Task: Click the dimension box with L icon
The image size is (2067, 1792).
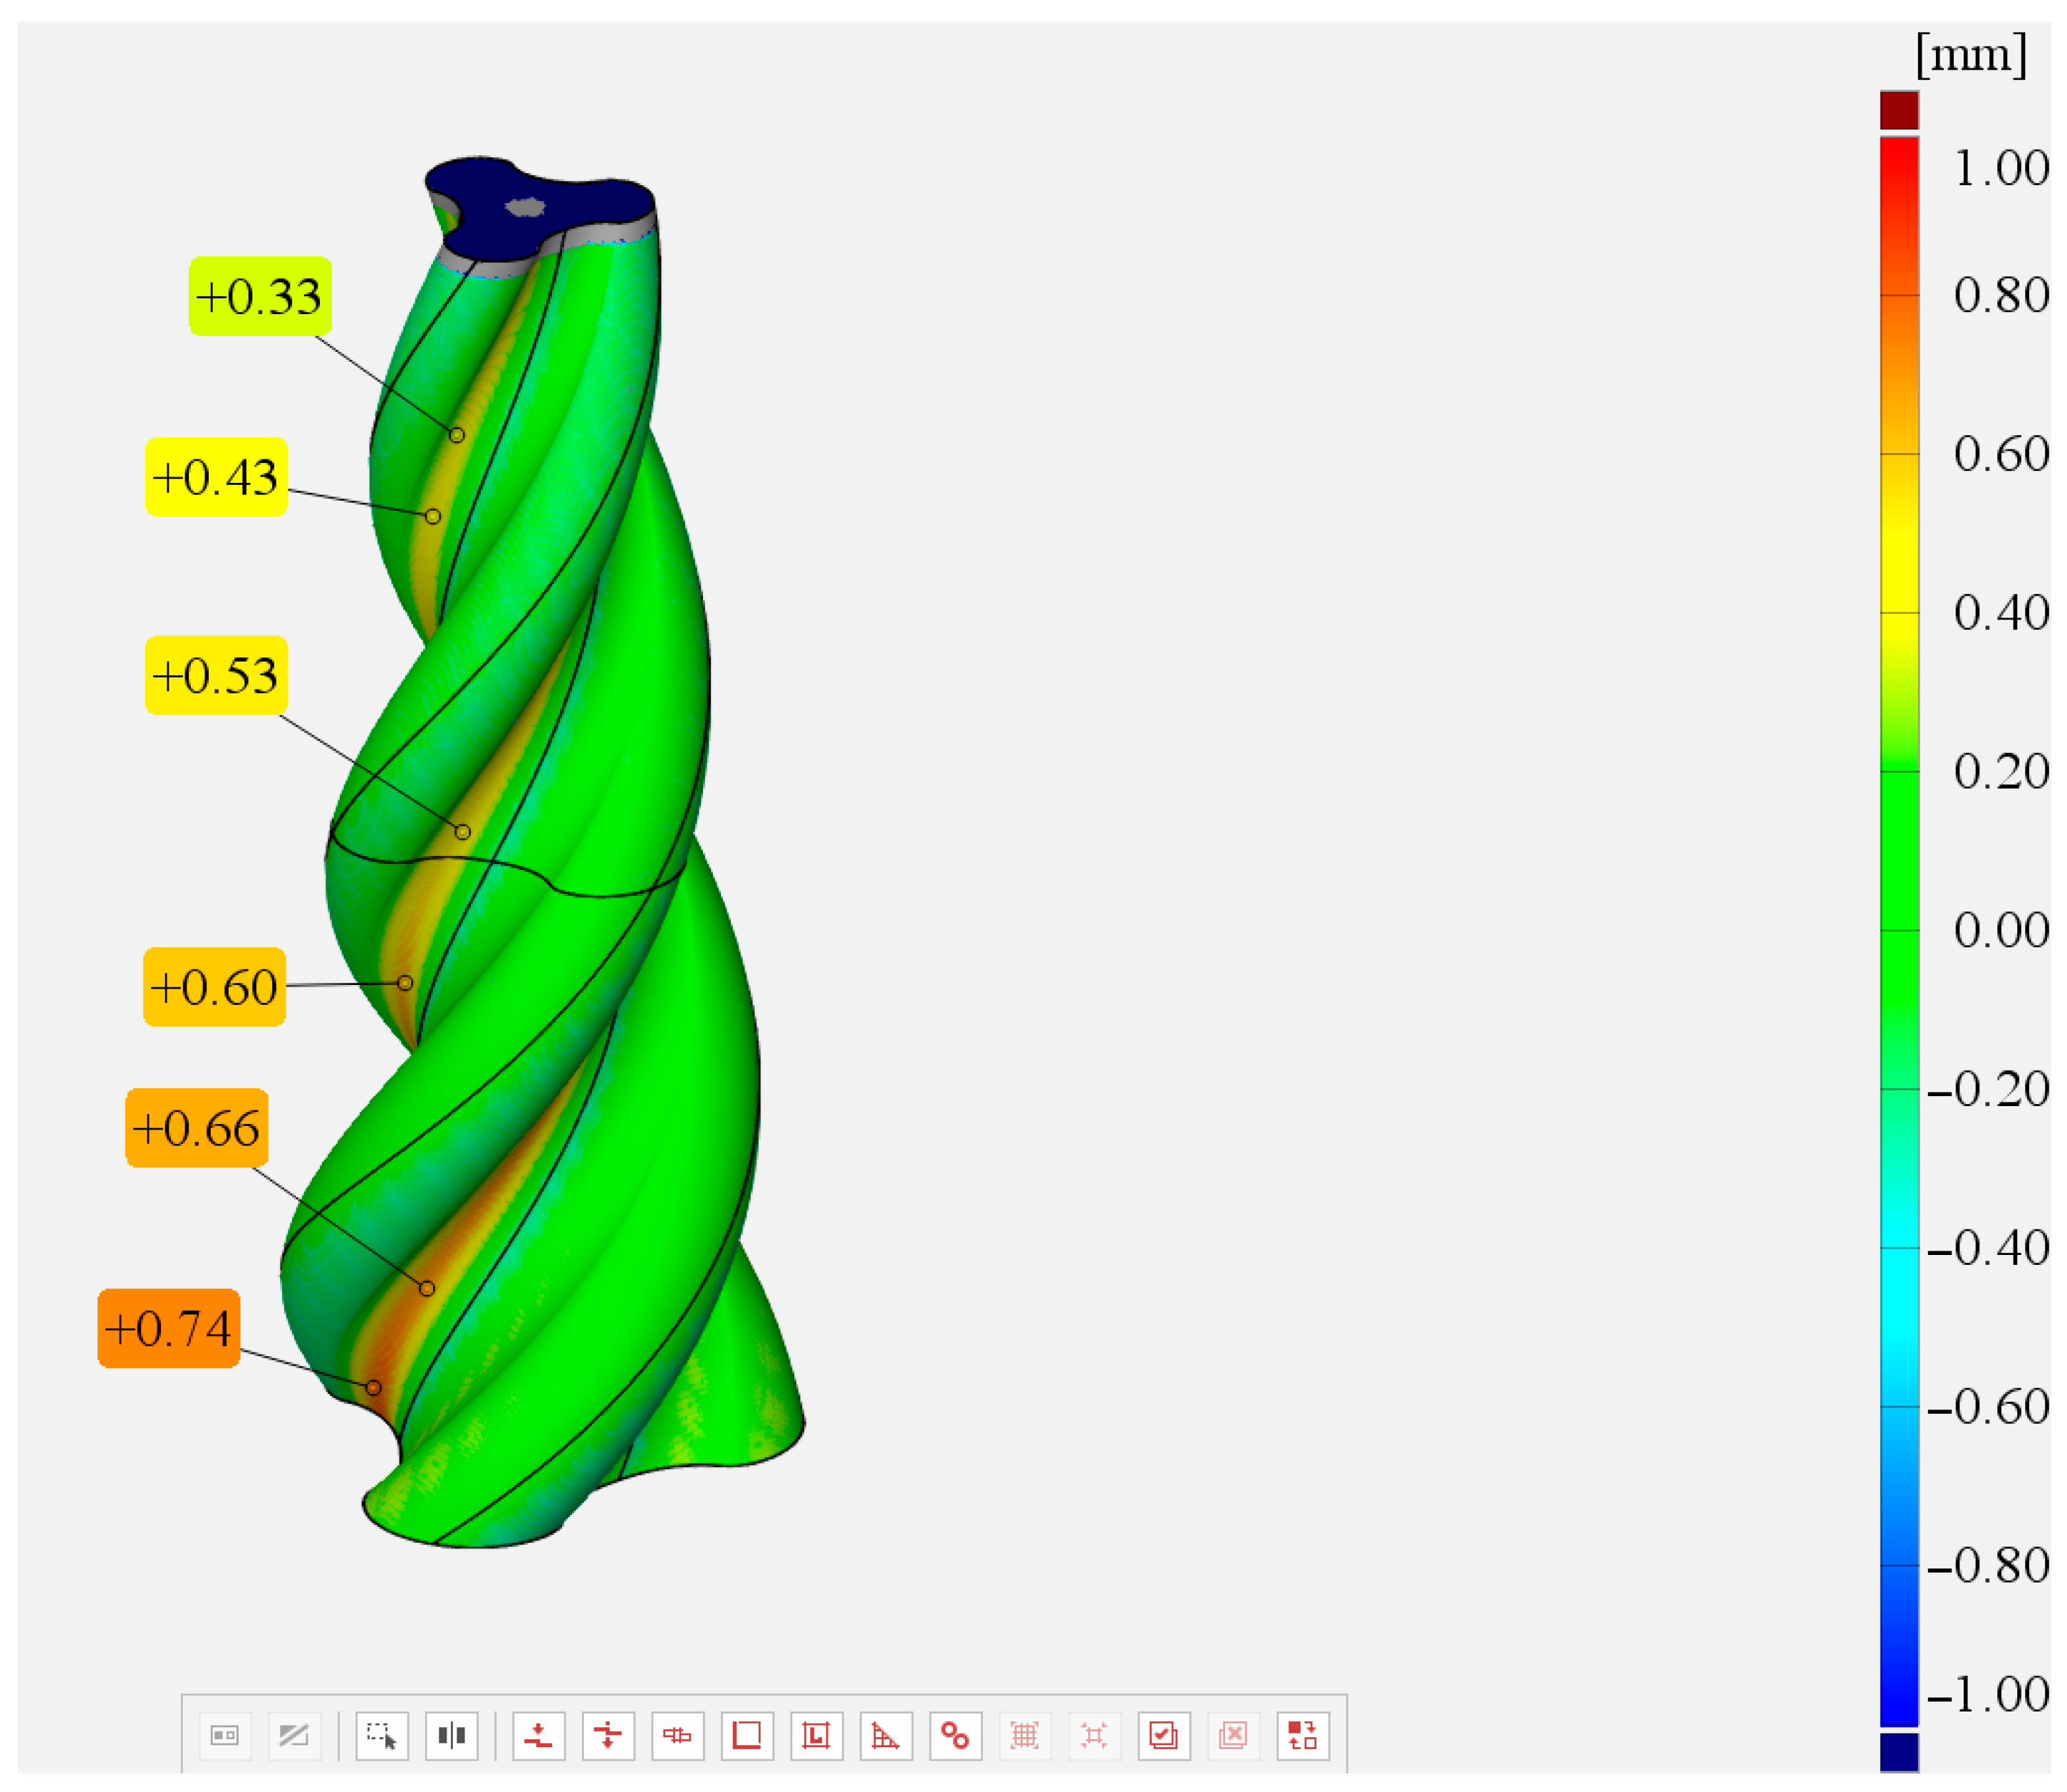Action: (x=816, y=1735)
